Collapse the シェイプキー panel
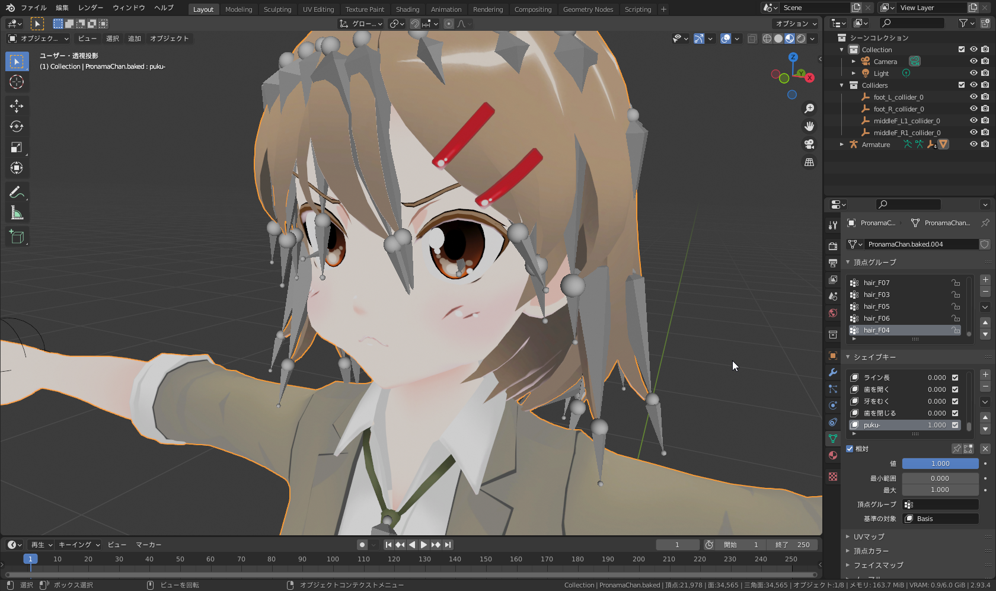Image resolution: width=996 pixels, height=591 pixels. 848,357
